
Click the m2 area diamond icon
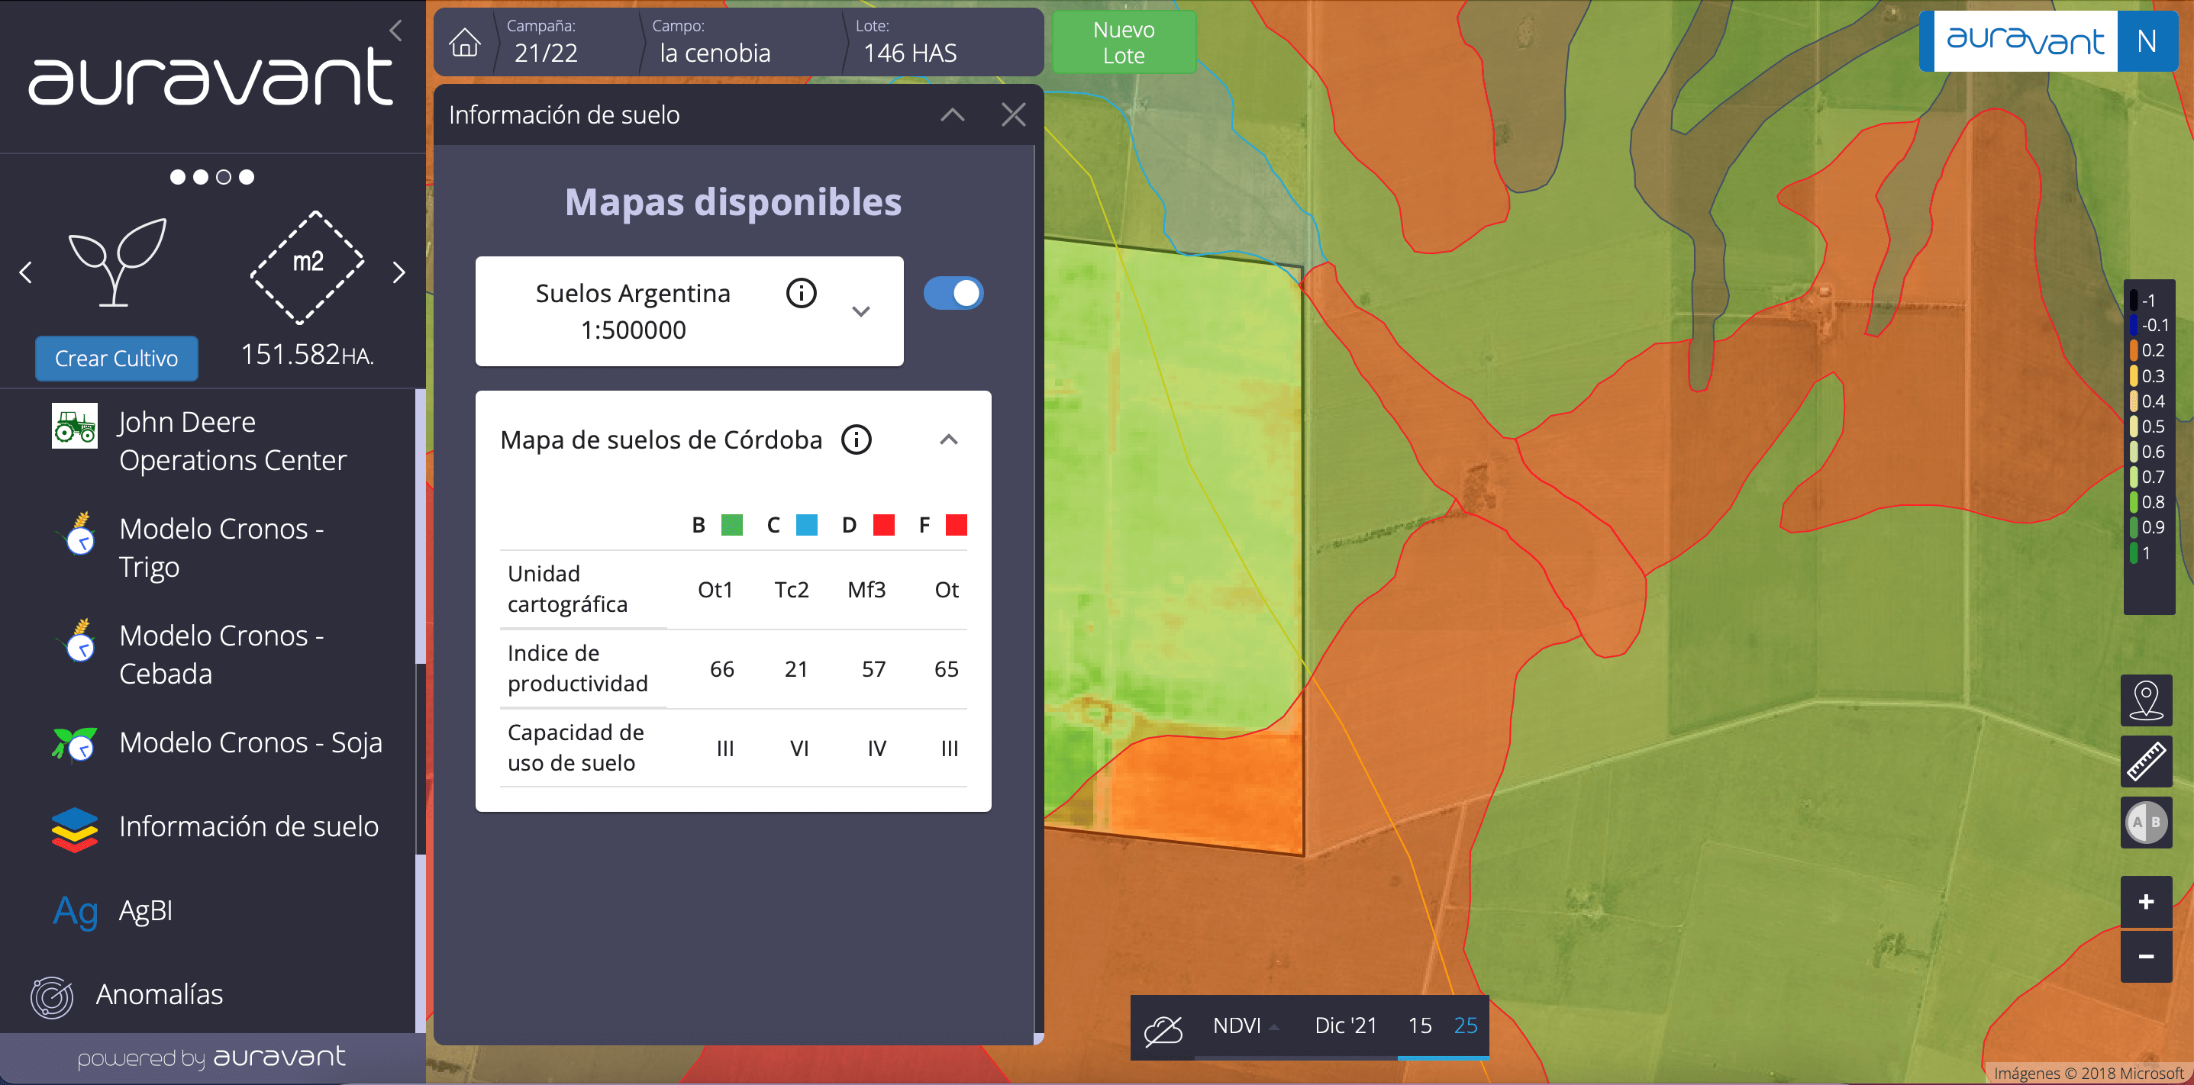point(308,266)
